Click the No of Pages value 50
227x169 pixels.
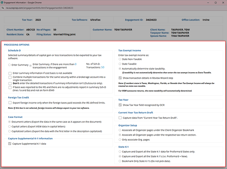tap(55, 30)
